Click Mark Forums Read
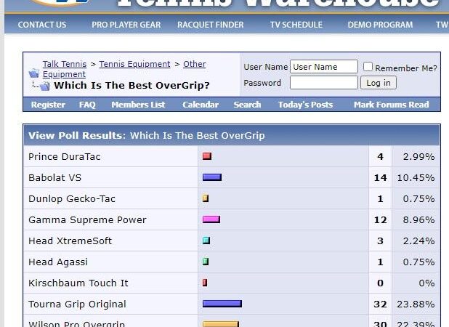Viewport: 449px width, 327px height. coord(391,105)
